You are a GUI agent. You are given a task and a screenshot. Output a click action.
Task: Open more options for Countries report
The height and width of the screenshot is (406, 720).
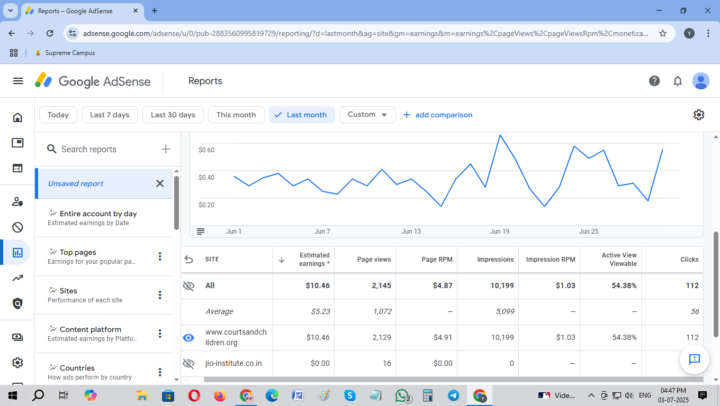160,372
